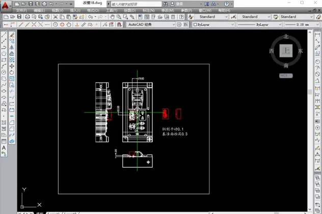Image resolution: width=322 pixels, height=214 pixels.
Task: Open the 文件(F) menu
Action: tap(21, 11)
